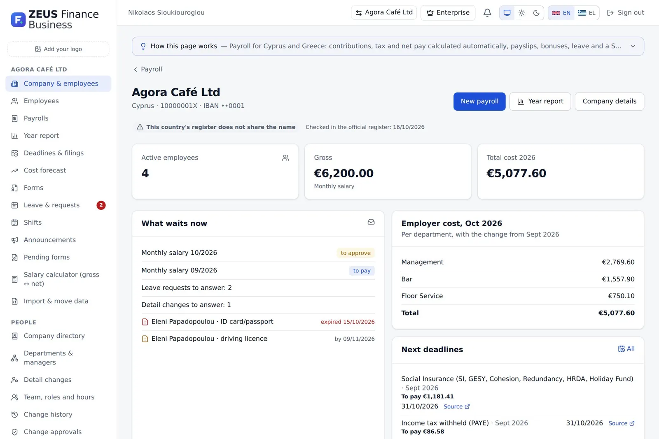Viewport: 659px width, 439px height.
Task: Click the expired 15/10/2026 label
Action: [348, 322]
